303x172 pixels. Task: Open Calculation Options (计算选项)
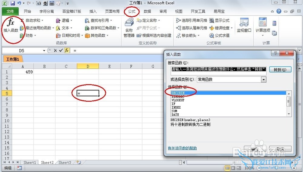263,27
